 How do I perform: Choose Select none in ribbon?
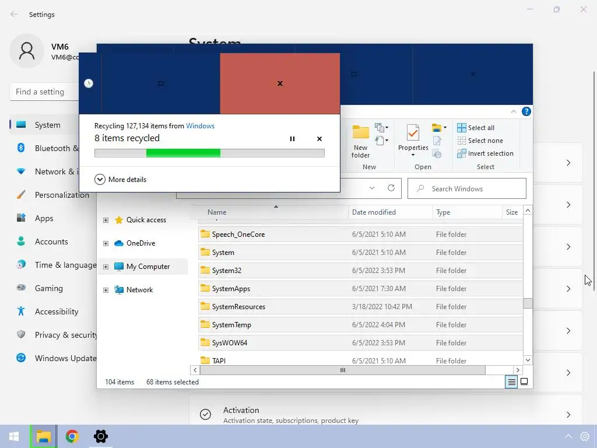(480, 141)
